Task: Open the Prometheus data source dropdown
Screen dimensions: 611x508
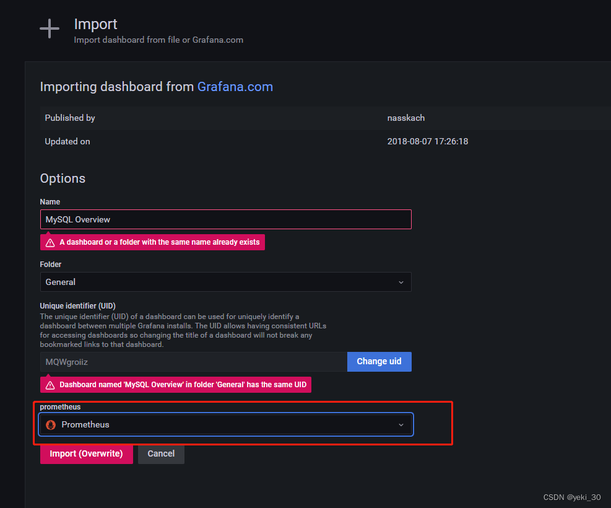Action: 225,424
